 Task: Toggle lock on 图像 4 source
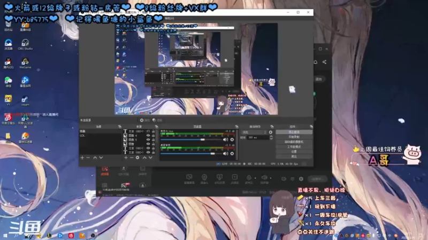tap(154, 135)
